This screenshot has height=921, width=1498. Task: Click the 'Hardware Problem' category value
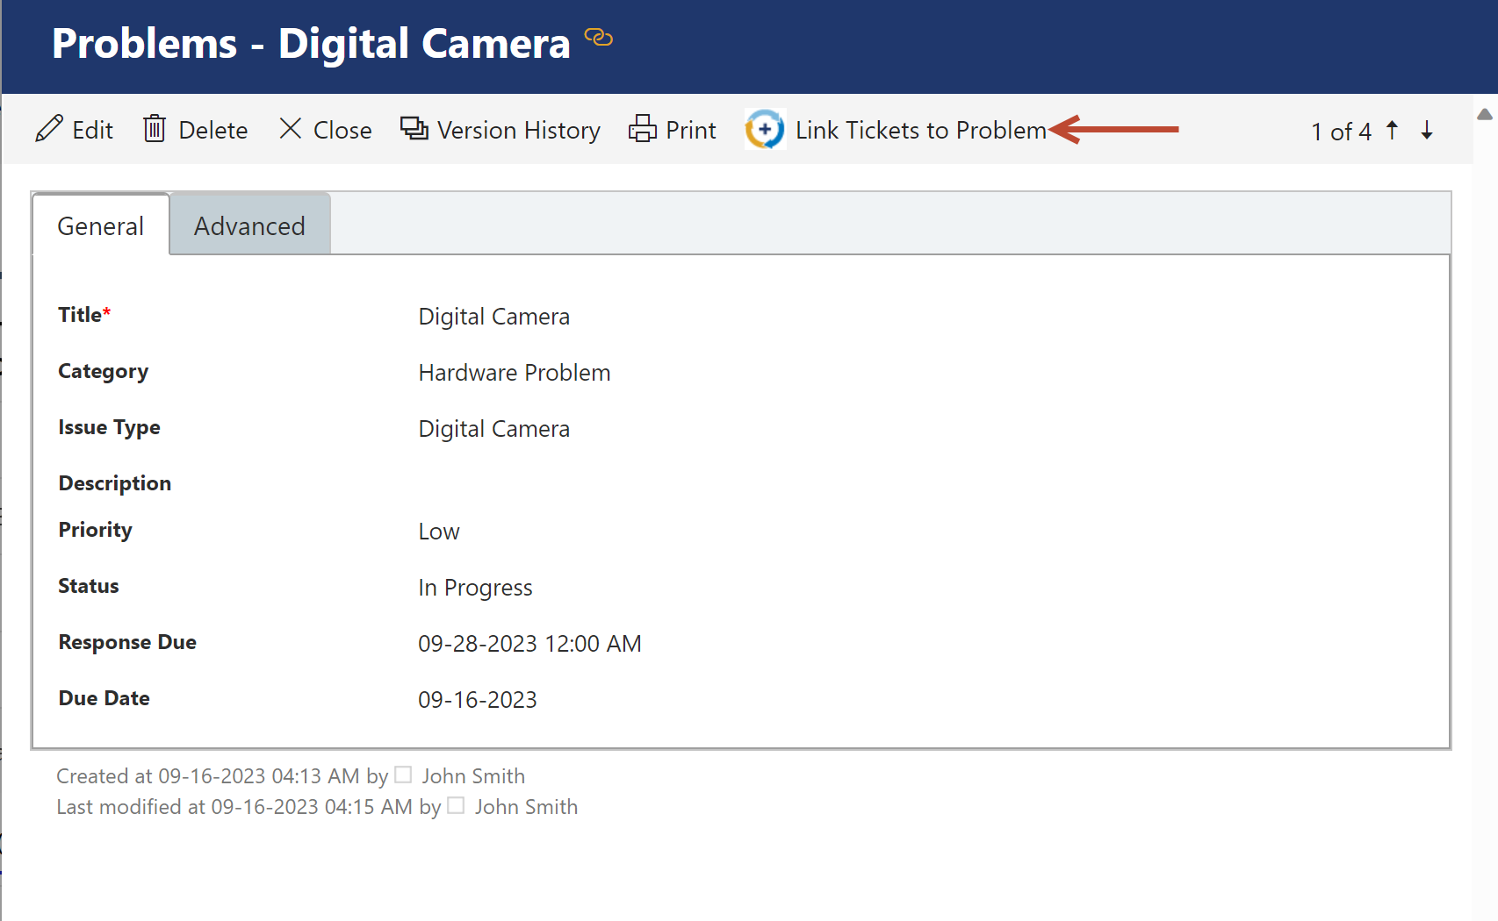click(514, 373)
